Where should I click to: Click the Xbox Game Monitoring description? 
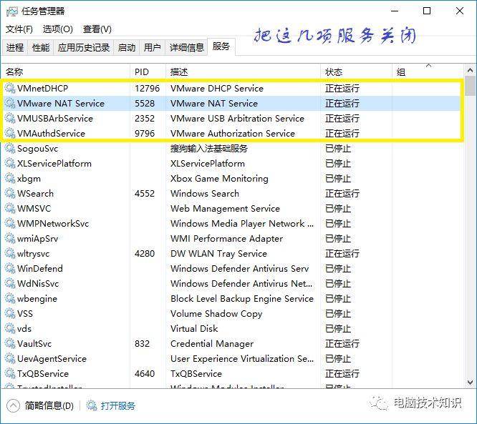point(219,179)
